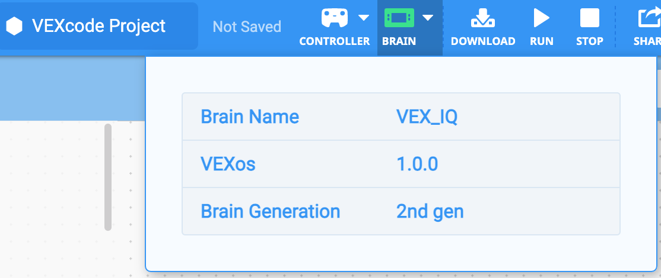Viewport: 661px width, 278px height.
Task: Collapse the Brain dropdown arrow
Action: (x=428, y=18)
